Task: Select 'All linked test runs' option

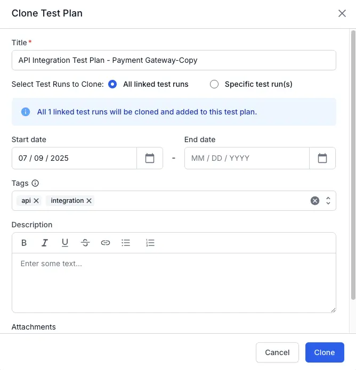Action: 112,84
